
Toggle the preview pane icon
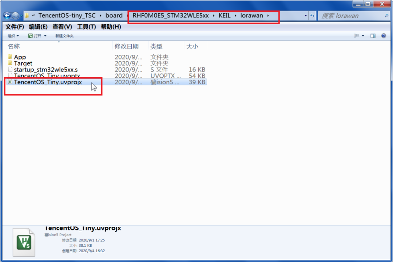373,36
